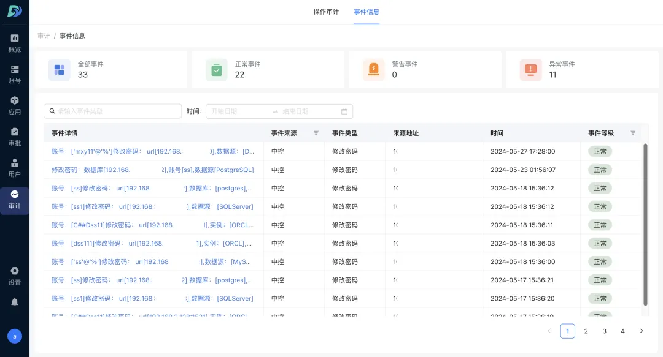Click the notification bell icon
Viewport: 663px width, 357px height.
coord(15,301)
